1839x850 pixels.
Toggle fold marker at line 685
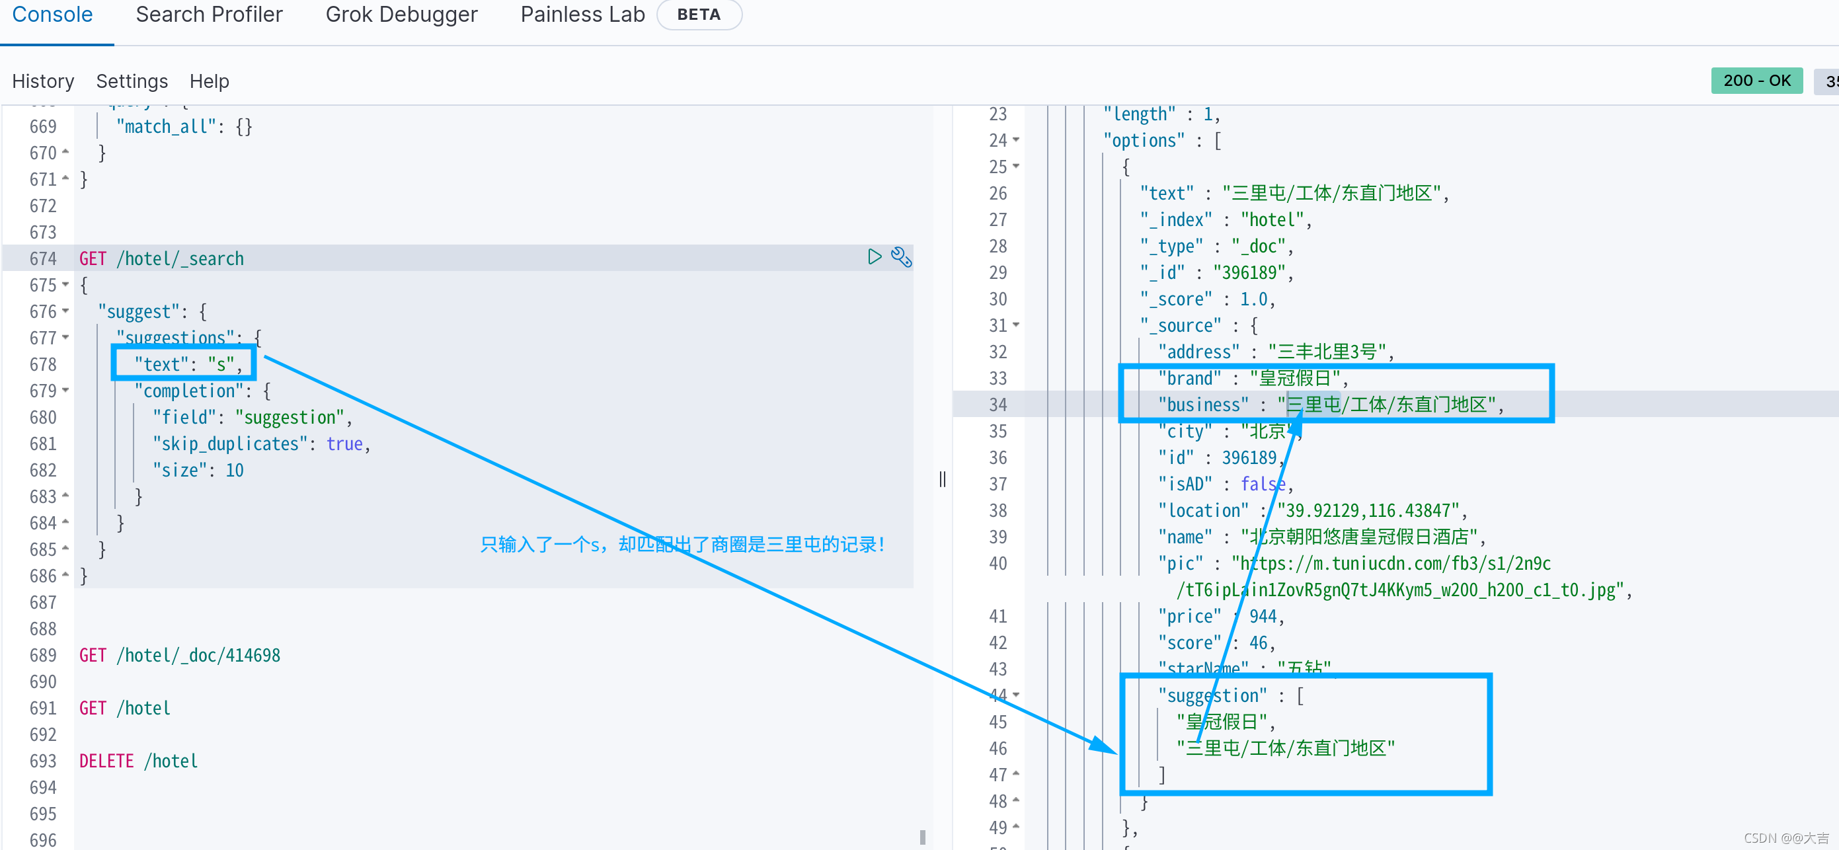coord(65,548)
